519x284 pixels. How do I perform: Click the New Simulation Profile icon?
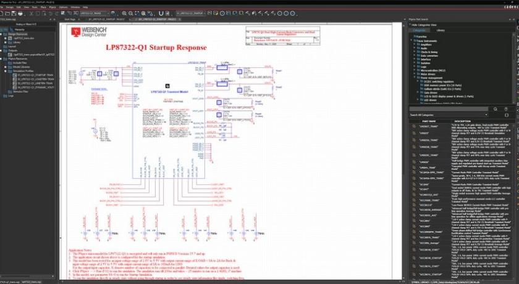point(209,13)
